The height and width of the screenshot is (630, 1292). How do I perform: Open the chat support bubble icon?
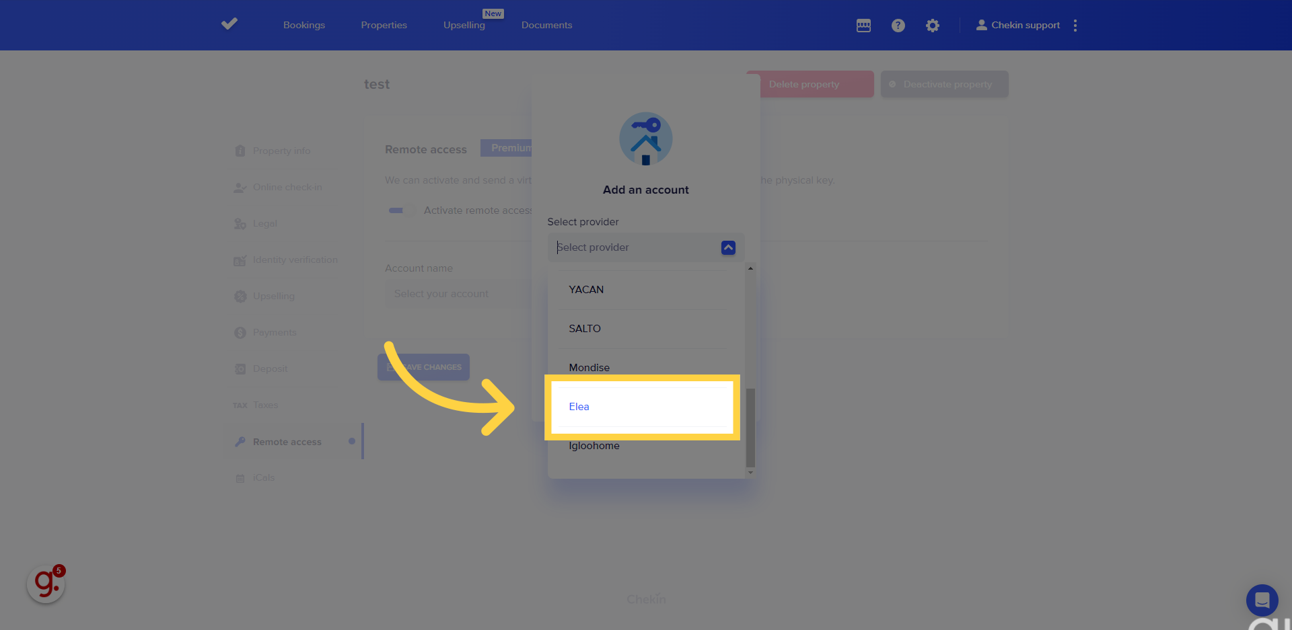tap(1262, 600)
